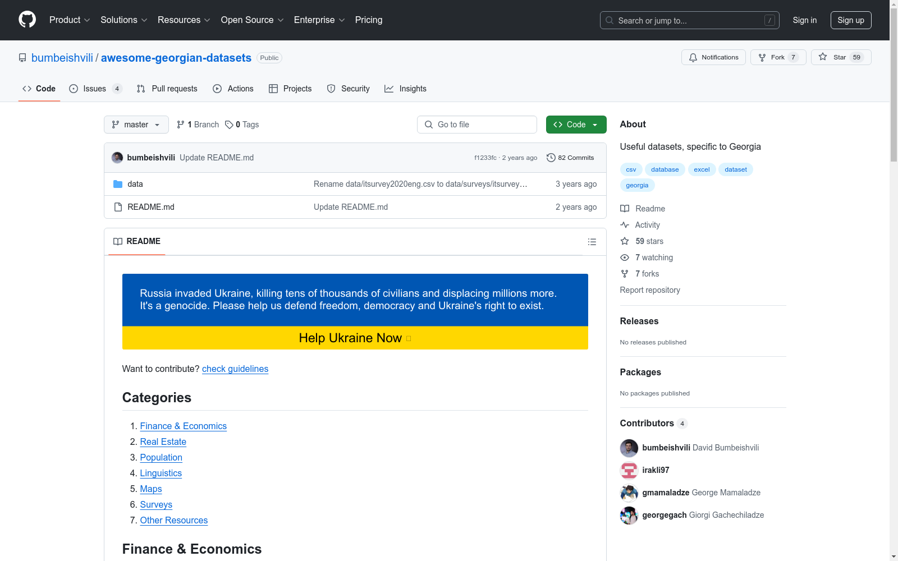Jump to Finance & Economics category
The width and height of the screenshot is (898, 561).
pyautogui.click(x=184, y=426)
